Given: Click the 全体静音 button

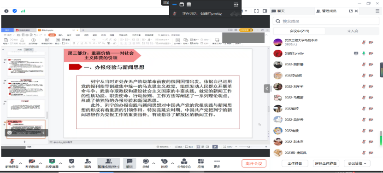Looking at the screenshot, I should pyautogui.click(x=295, y=163).
